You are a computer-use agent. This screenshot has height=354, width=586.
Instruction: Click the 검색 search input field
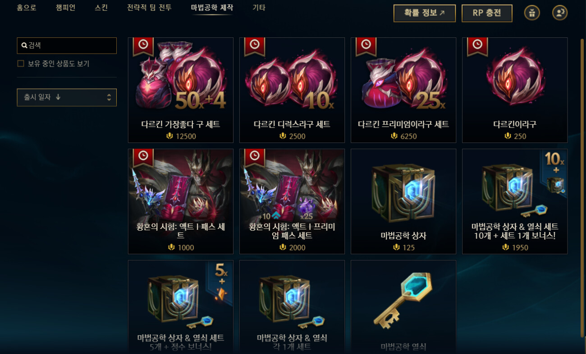[x=67, y=45]
